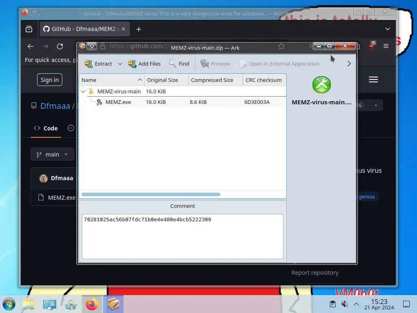Collapse the MEMZ-virus-main folder
The width and height of the screenshot is (417, 313).
point(83,91)
